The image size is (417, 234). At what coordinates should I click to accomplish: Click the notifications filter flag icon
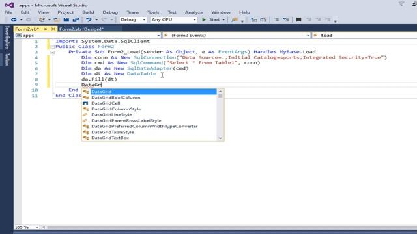(x=401, y=4)
